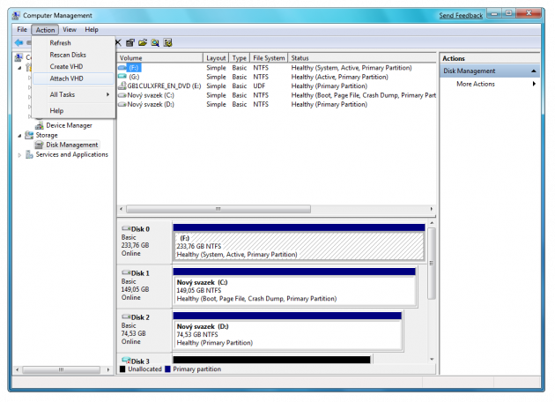Click the vertical scrollbar thumb of the disk view
This screenshot has width=555, height=402.
(x=432, y=264)
